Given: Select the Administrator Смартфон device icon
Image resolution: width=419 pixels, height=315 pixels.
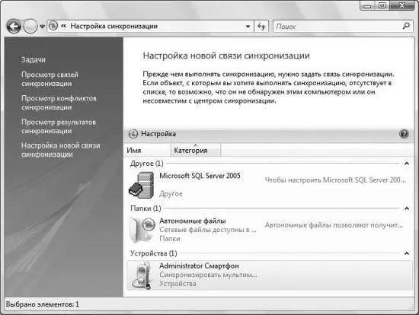Looking at the screenshot, I should coord(142,275).
